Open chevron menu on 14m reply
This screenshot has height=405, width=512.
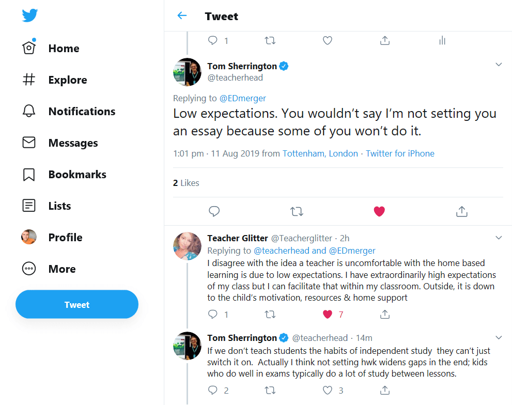(x=499, y=338)
